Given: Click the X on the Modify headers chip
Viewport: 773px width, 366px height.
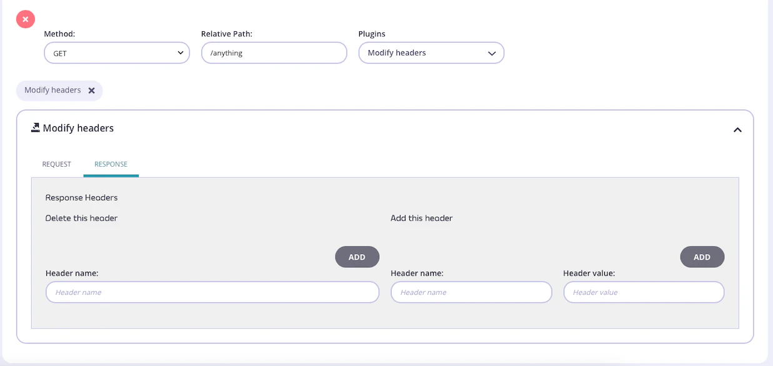Looking at the screenshot, I should [92, 90].
